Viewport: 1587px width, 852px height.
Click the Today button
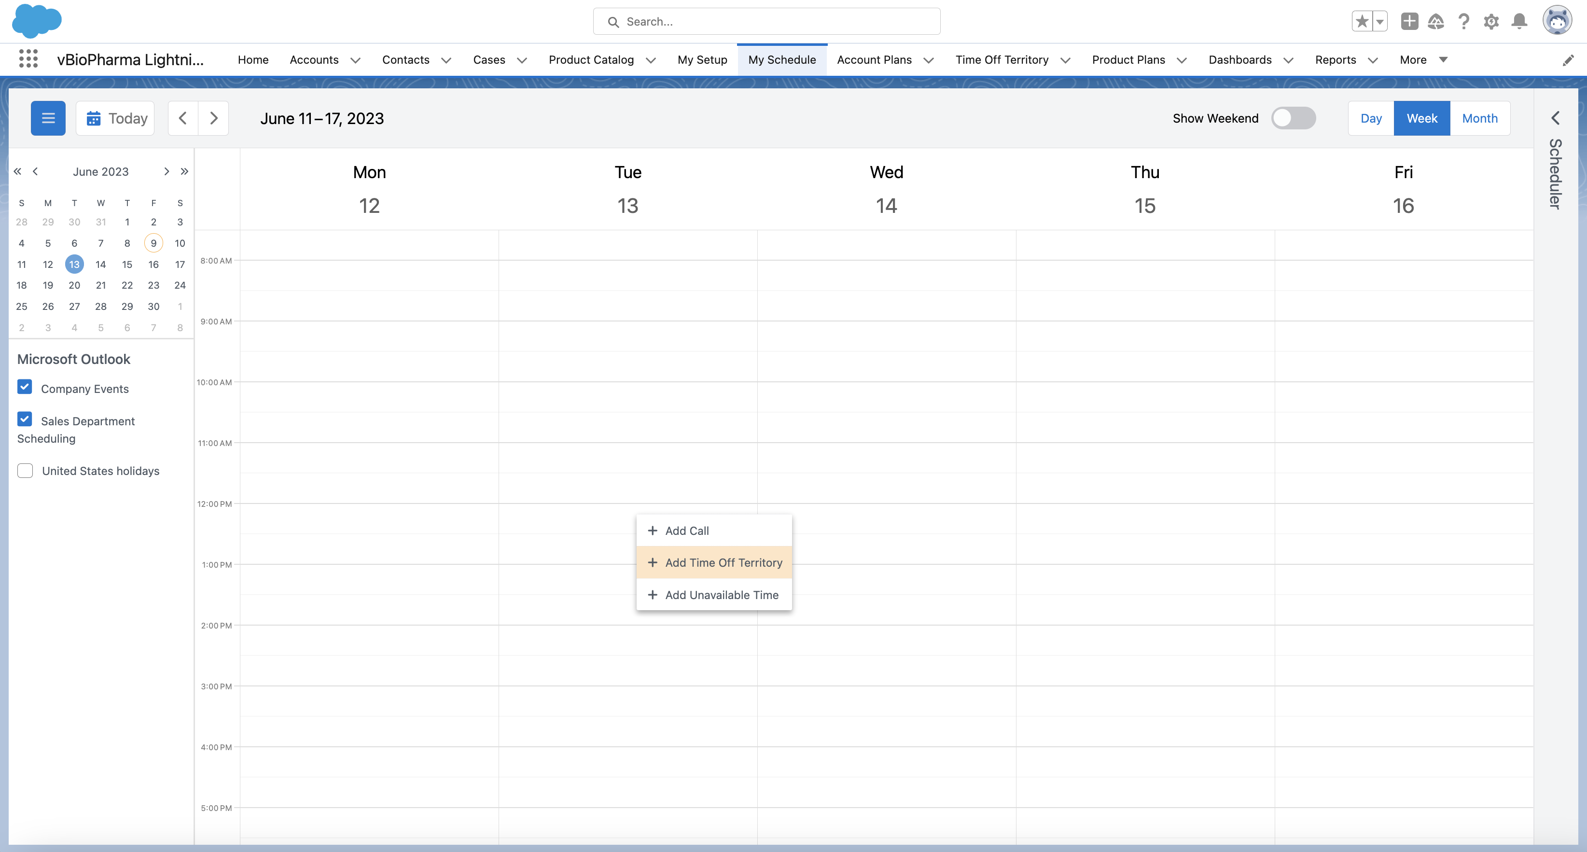click(x=116, y=118)
